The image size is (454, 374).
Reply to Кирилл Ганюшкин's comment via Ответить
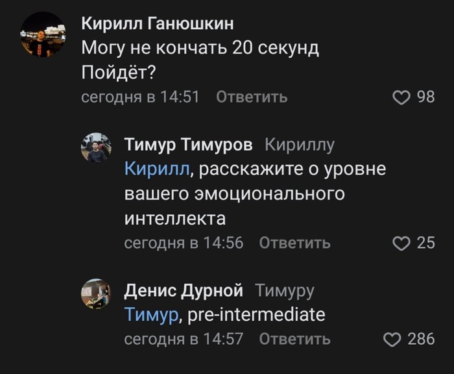[251, 97]
